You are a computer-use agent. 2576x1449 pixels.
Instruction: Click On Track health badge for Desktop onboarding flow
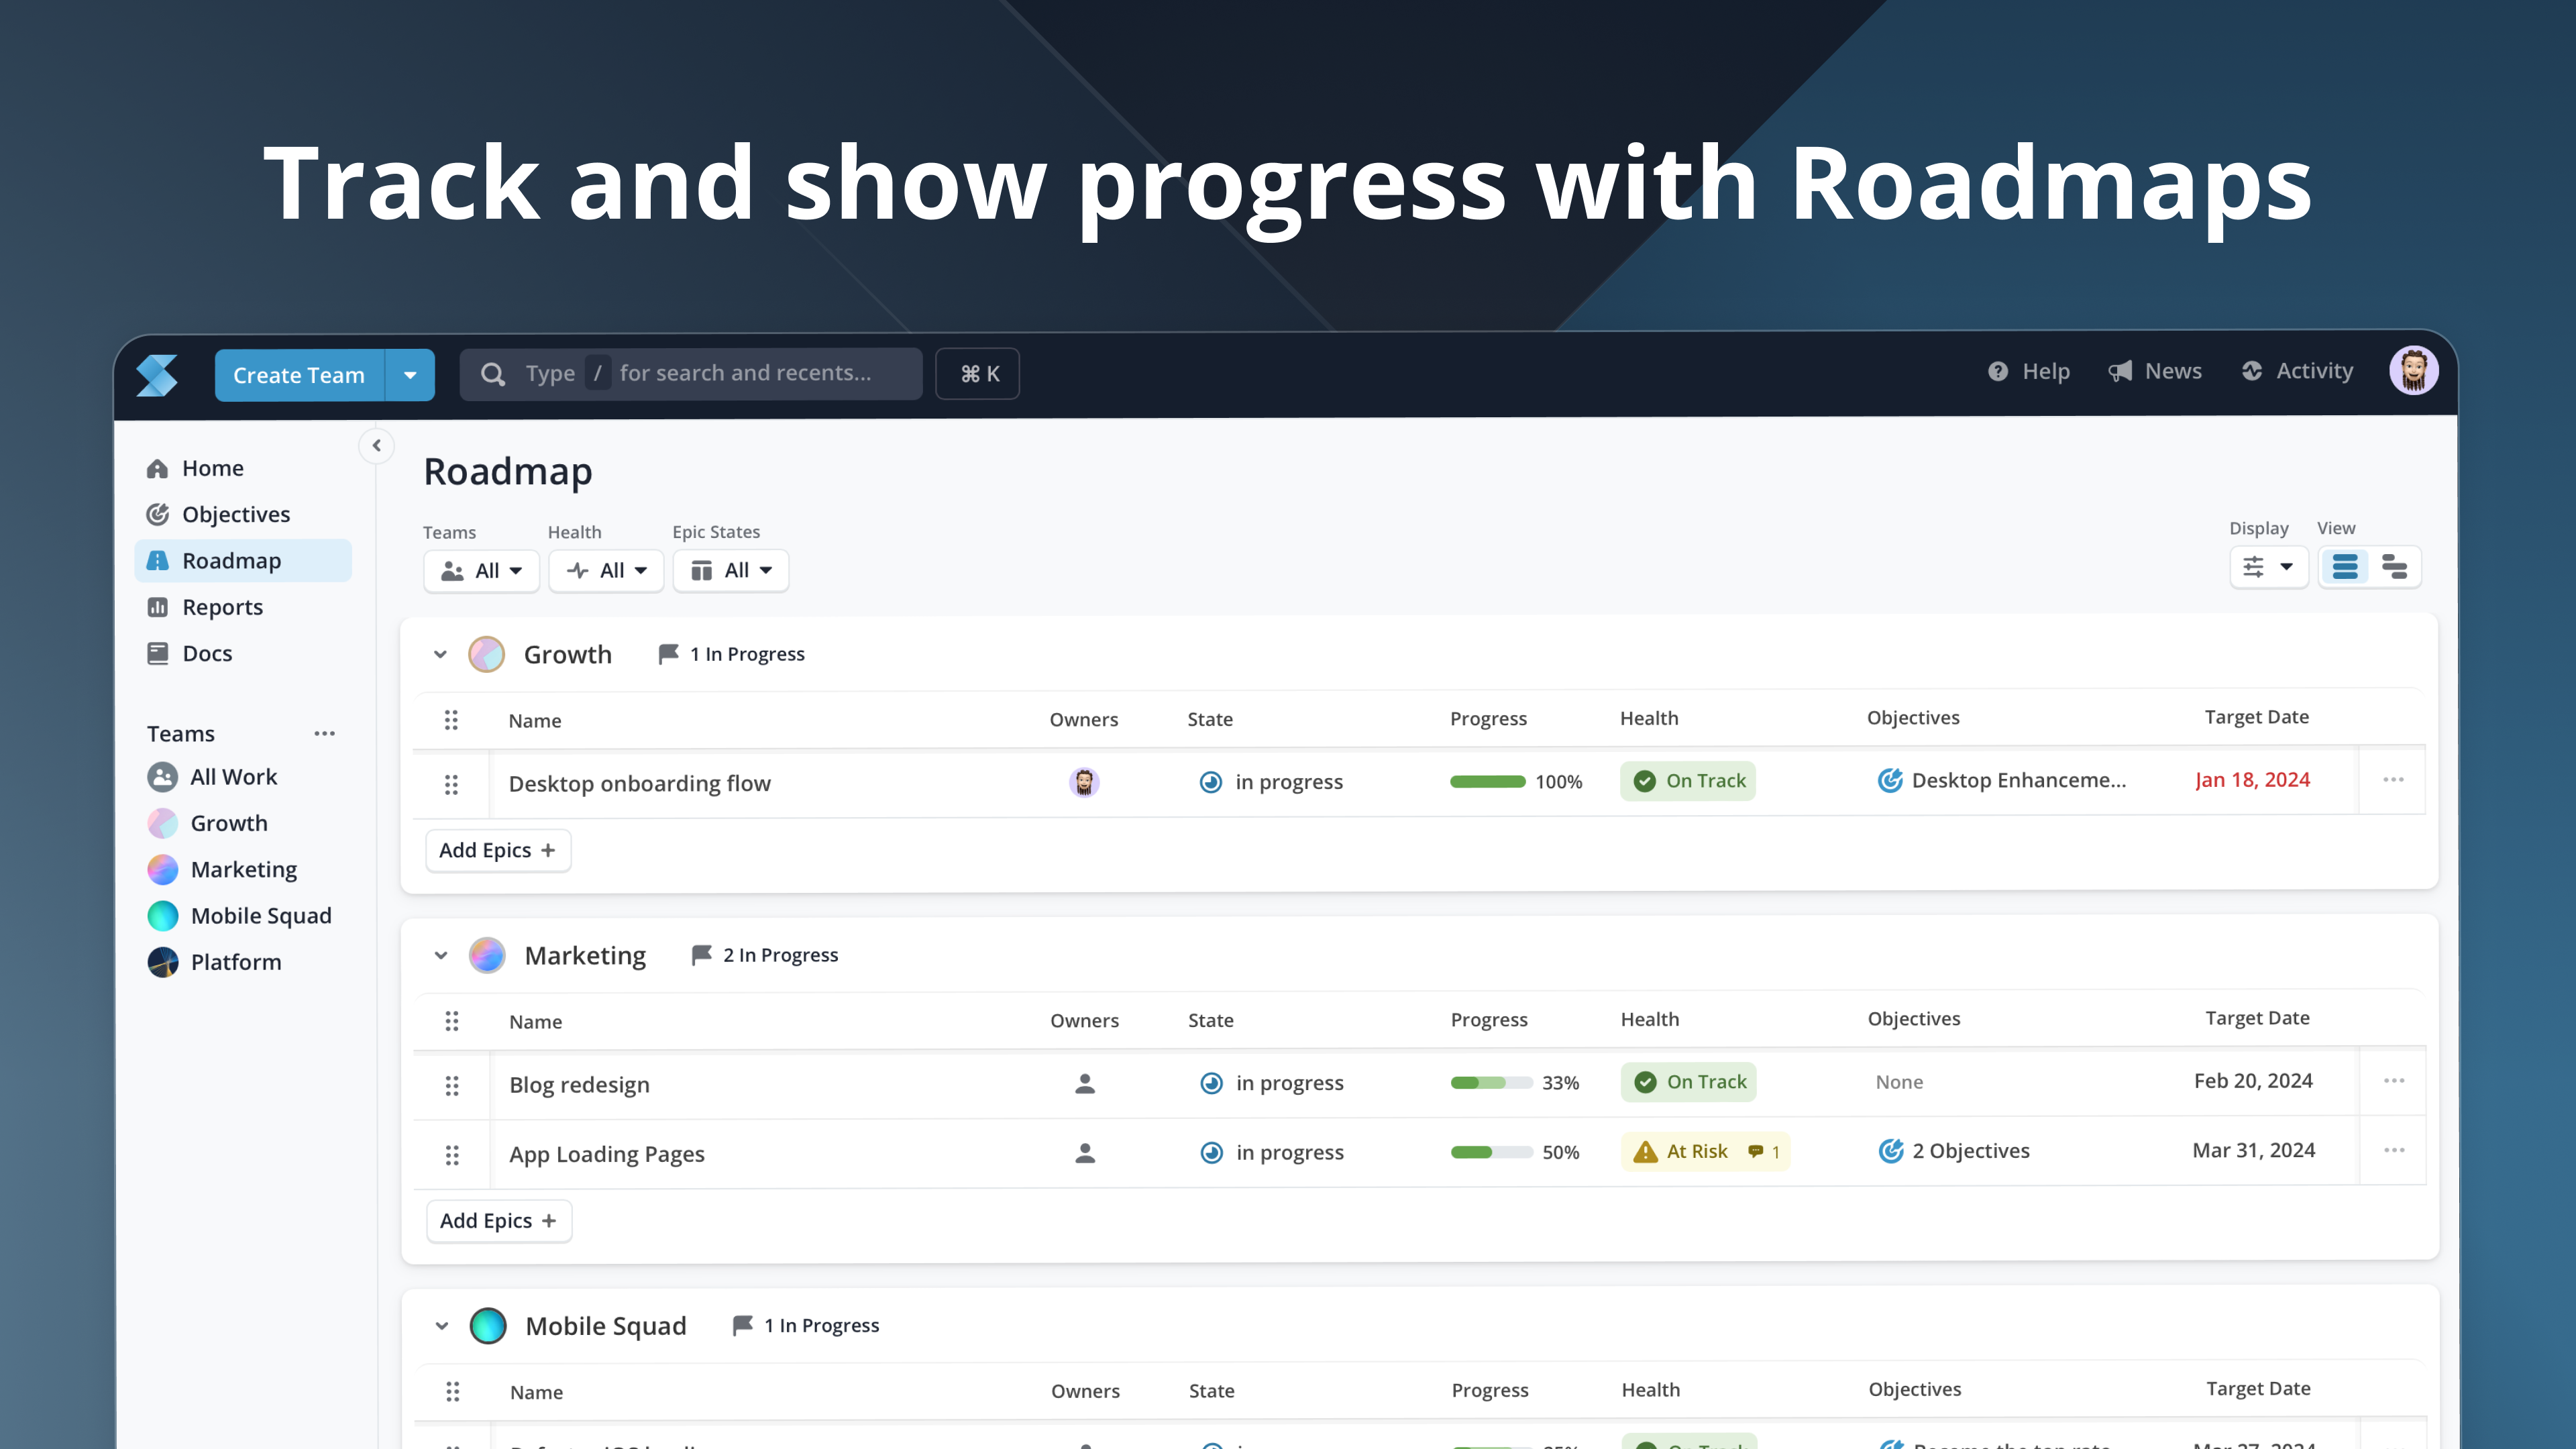click(1688, 781)
